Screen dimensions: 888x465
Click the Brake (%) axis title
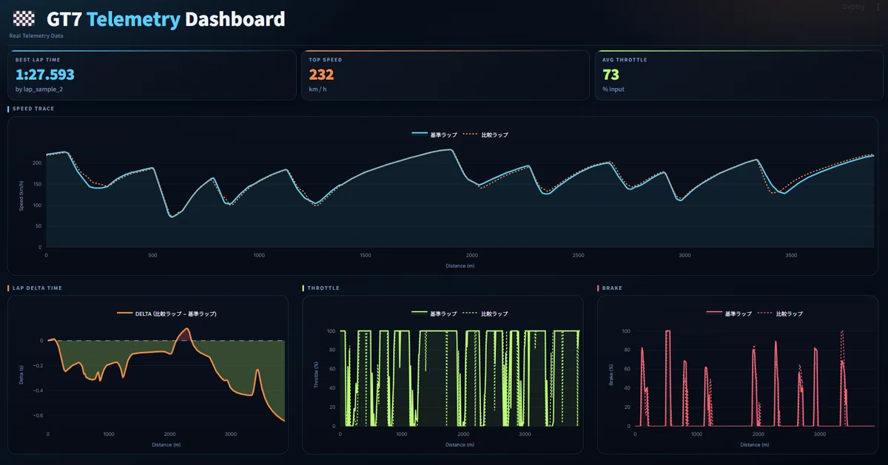click(x=611, y=375)
